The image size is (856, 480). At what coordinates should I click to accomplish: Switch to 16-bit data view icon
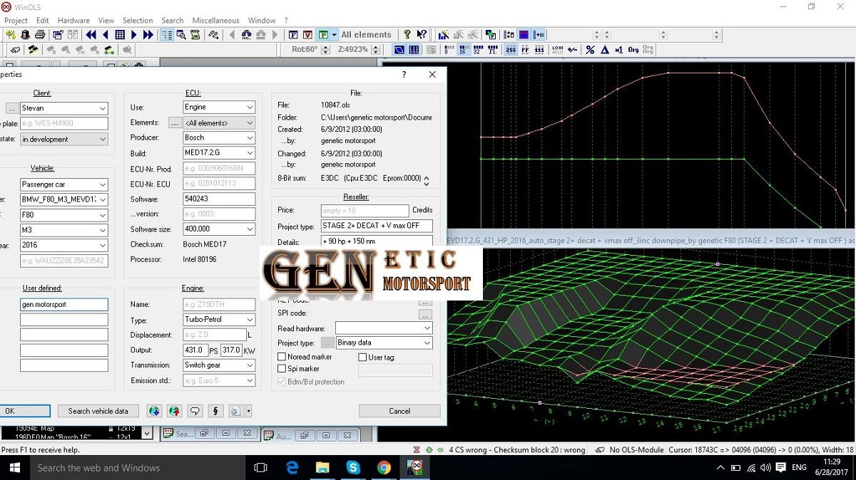[462, 50]
